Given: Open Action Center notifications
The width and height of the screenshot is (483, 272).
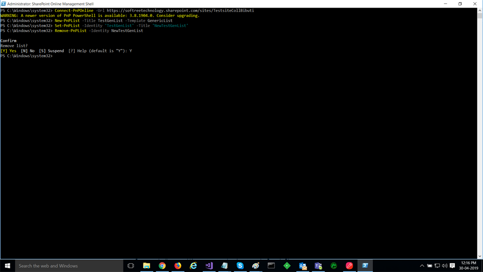Looking at the screenshot, I should [452, 265].
